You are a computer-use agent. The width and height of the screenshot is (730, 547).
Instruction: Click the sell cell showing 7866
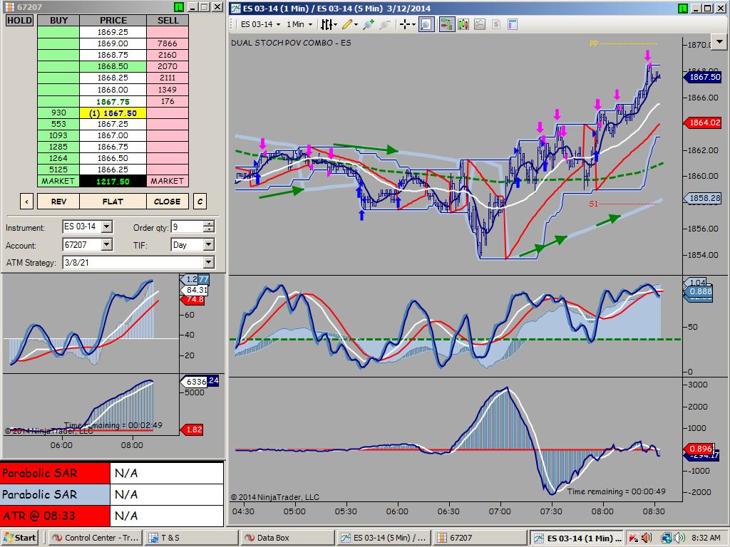click(167, 43)
